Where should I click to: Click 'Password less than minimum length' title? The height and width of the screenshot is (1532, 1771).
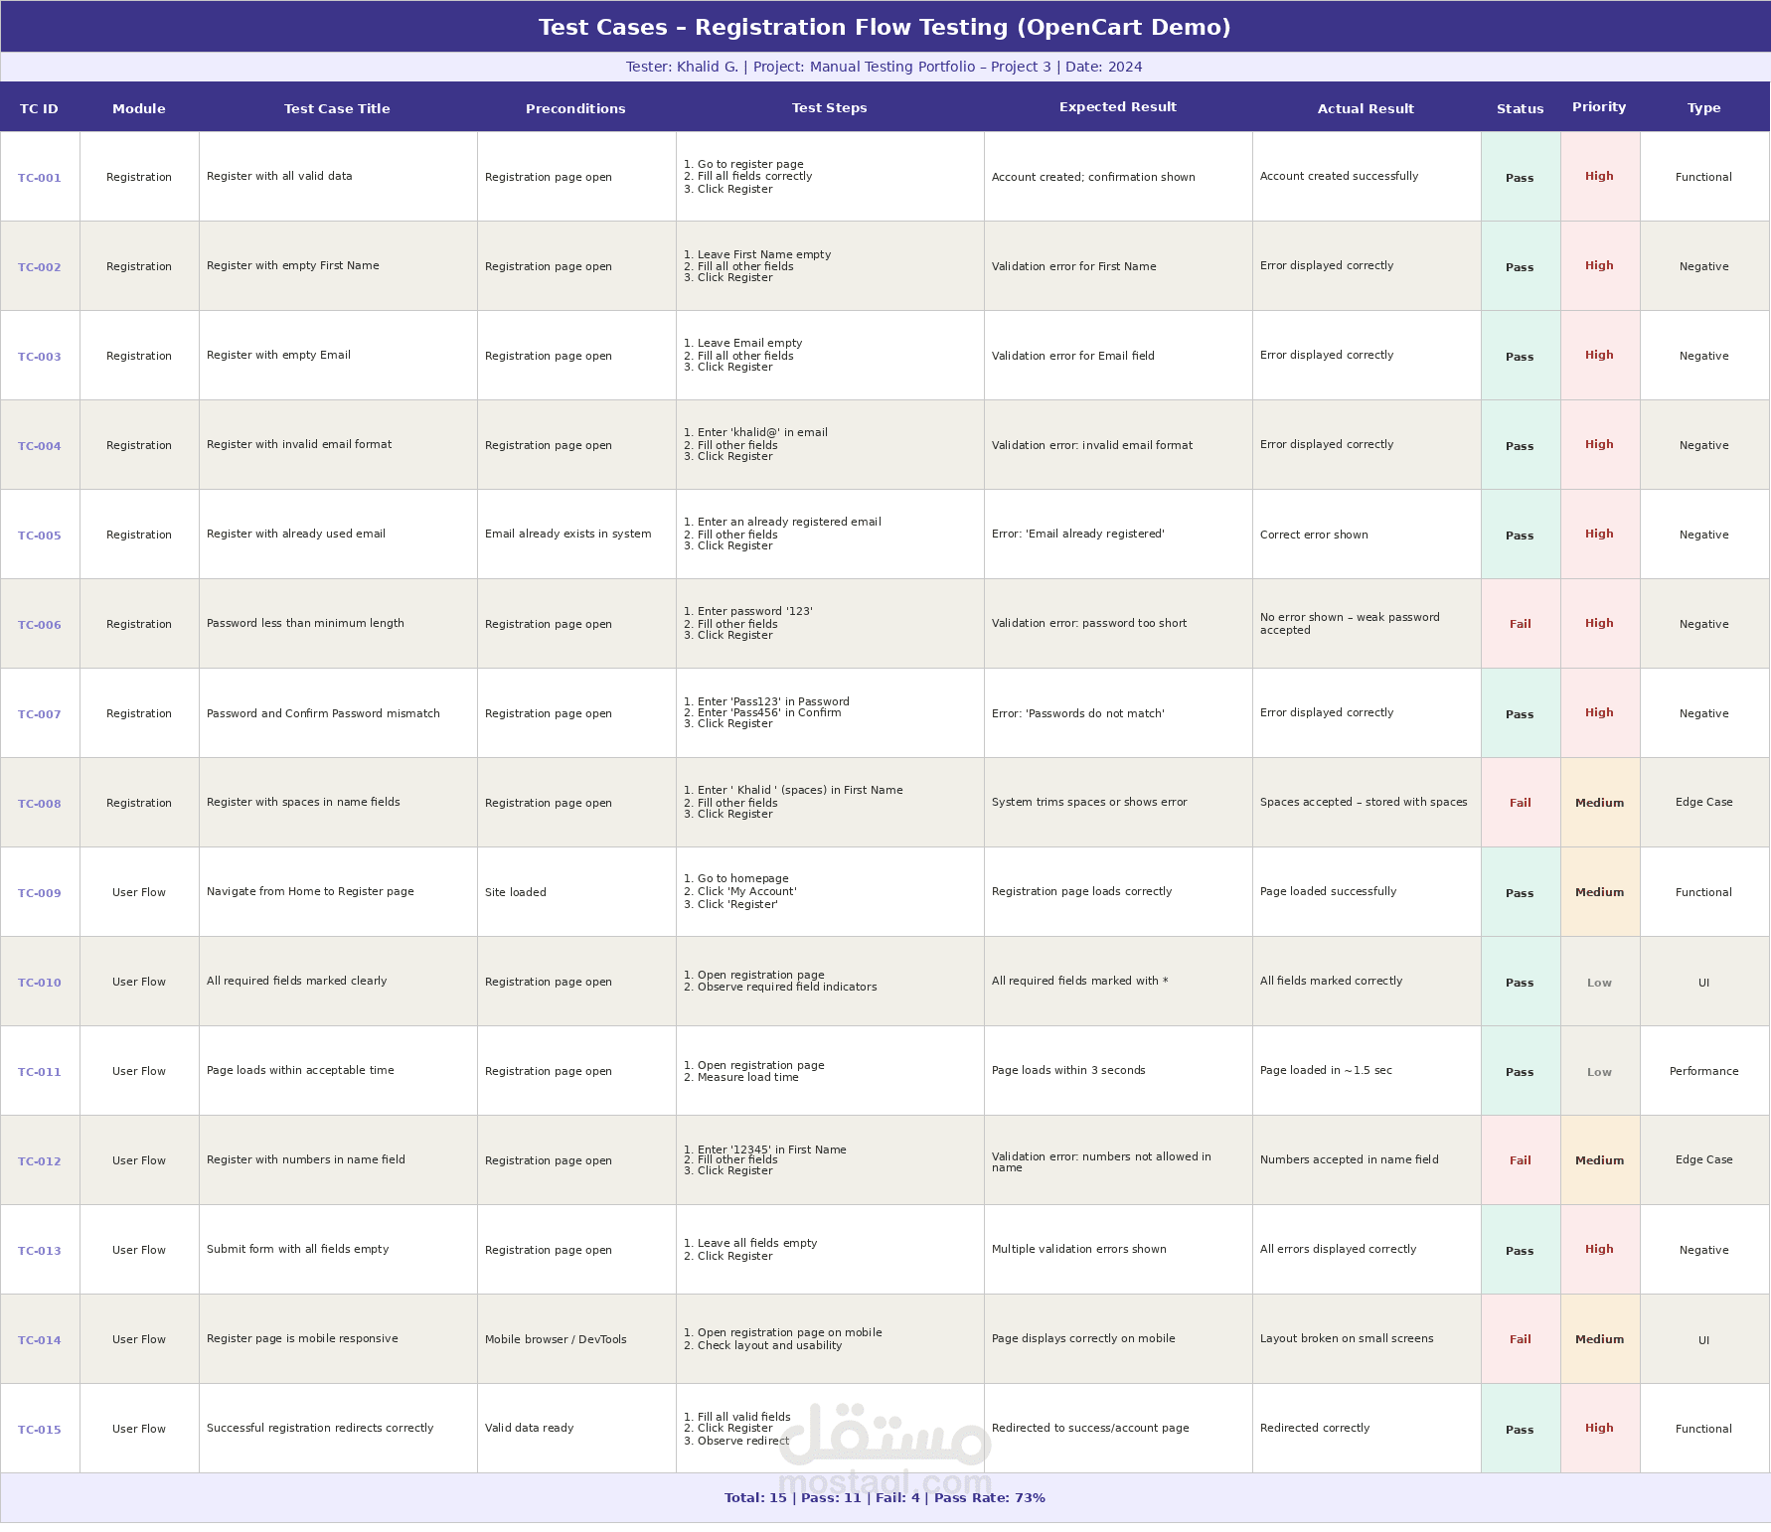(305, 623)
